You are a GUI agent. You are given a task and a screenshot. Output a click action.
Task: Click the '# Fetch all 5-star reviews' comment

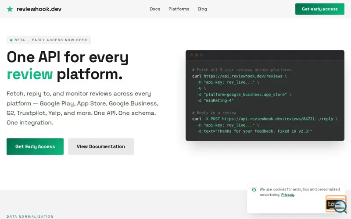pyautogui.click(x=242, y=70)
